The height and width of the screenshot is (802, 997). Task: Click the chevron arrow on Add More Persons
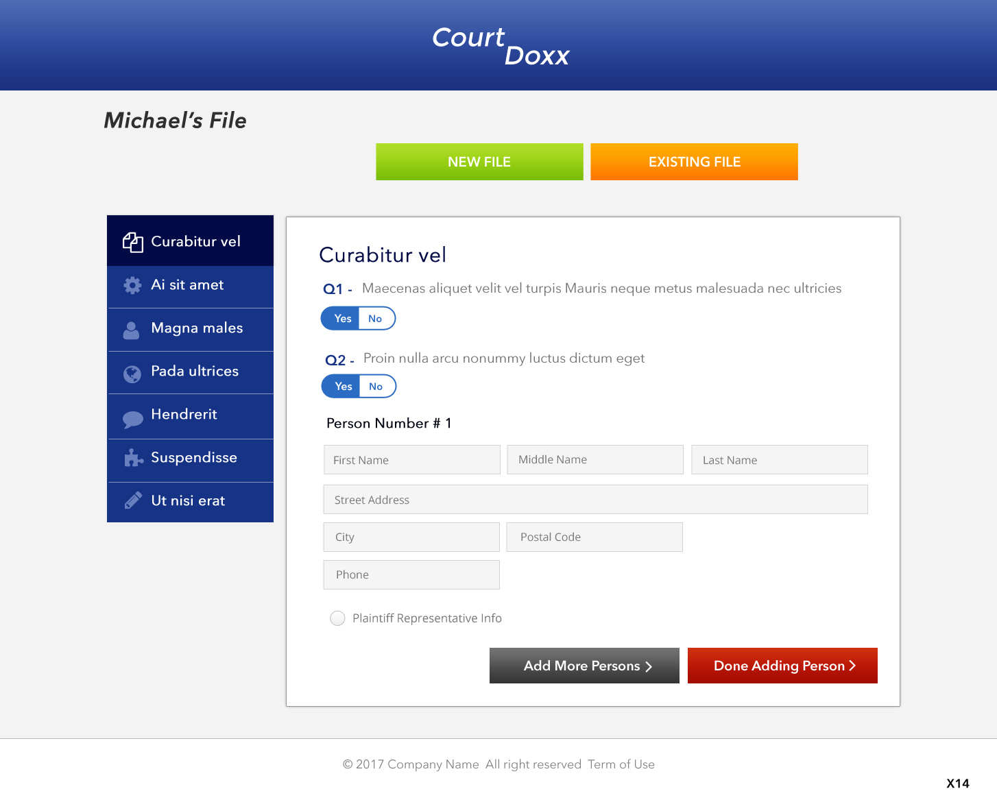pyautogui.click(x=649, y=666)
